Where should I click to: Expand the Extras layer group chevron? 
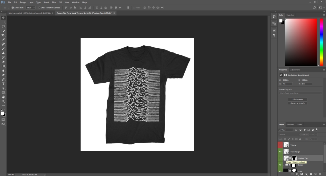[284, 165]
